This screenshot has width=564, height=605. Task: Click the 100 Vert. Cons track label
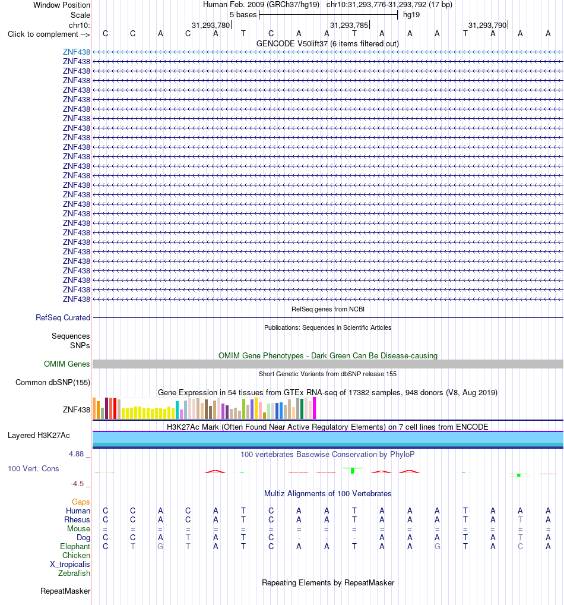point(33,468)
